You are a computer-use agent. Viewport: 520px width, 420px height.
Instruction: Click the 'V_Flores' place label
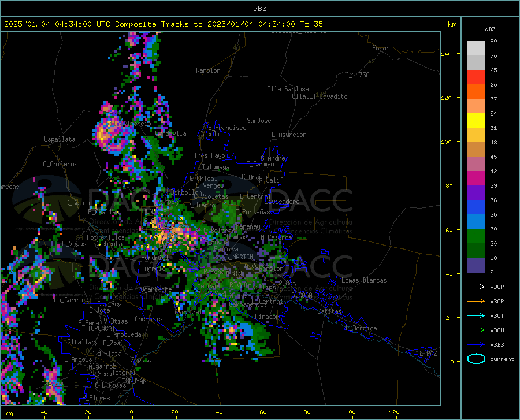click(x=96, y=398)
